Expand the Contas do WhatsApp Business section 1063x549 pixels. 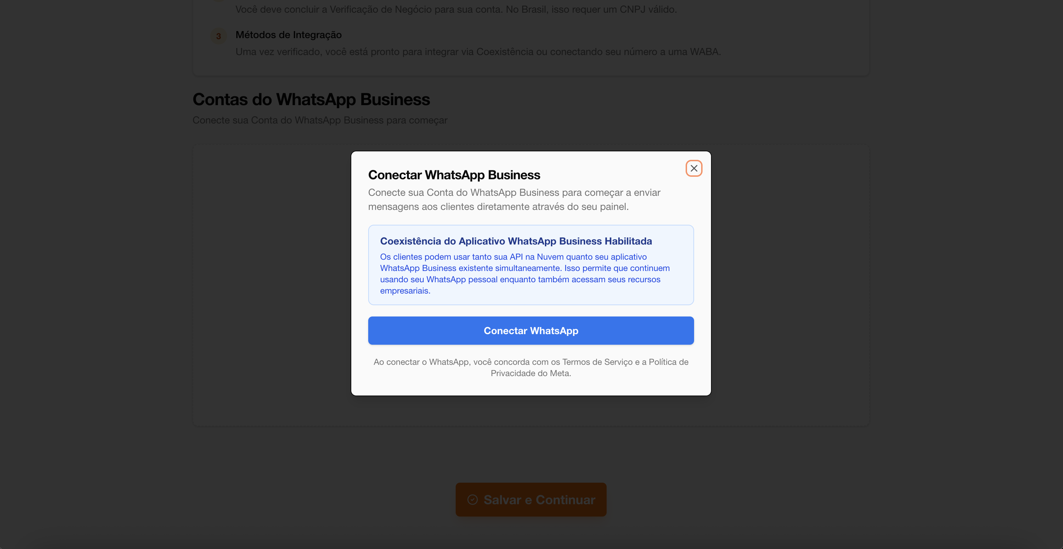pyautogui.click(x=311, y=99)
